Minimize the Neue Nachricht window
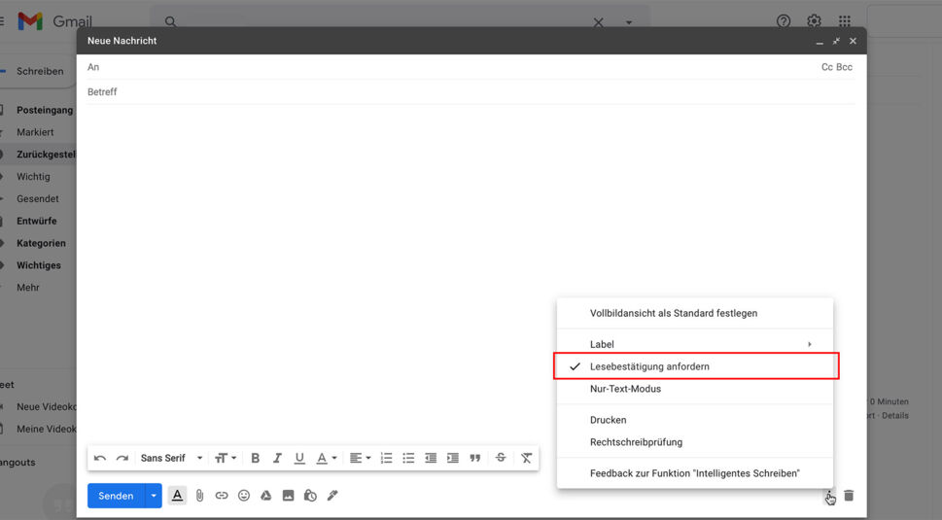Screen dimensions: 942x520 [820, 42]
